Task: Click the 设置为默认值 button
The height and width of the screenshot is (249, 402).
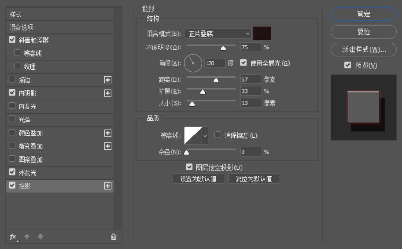Action: (198, 178)
